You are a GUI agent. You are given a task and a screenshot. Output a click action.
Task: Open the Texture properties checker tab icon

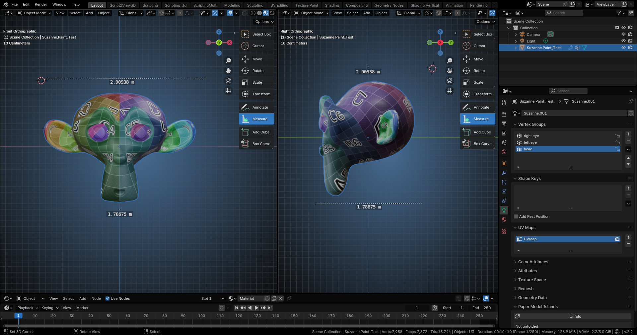pyautogui.click(x=504, y=231)
